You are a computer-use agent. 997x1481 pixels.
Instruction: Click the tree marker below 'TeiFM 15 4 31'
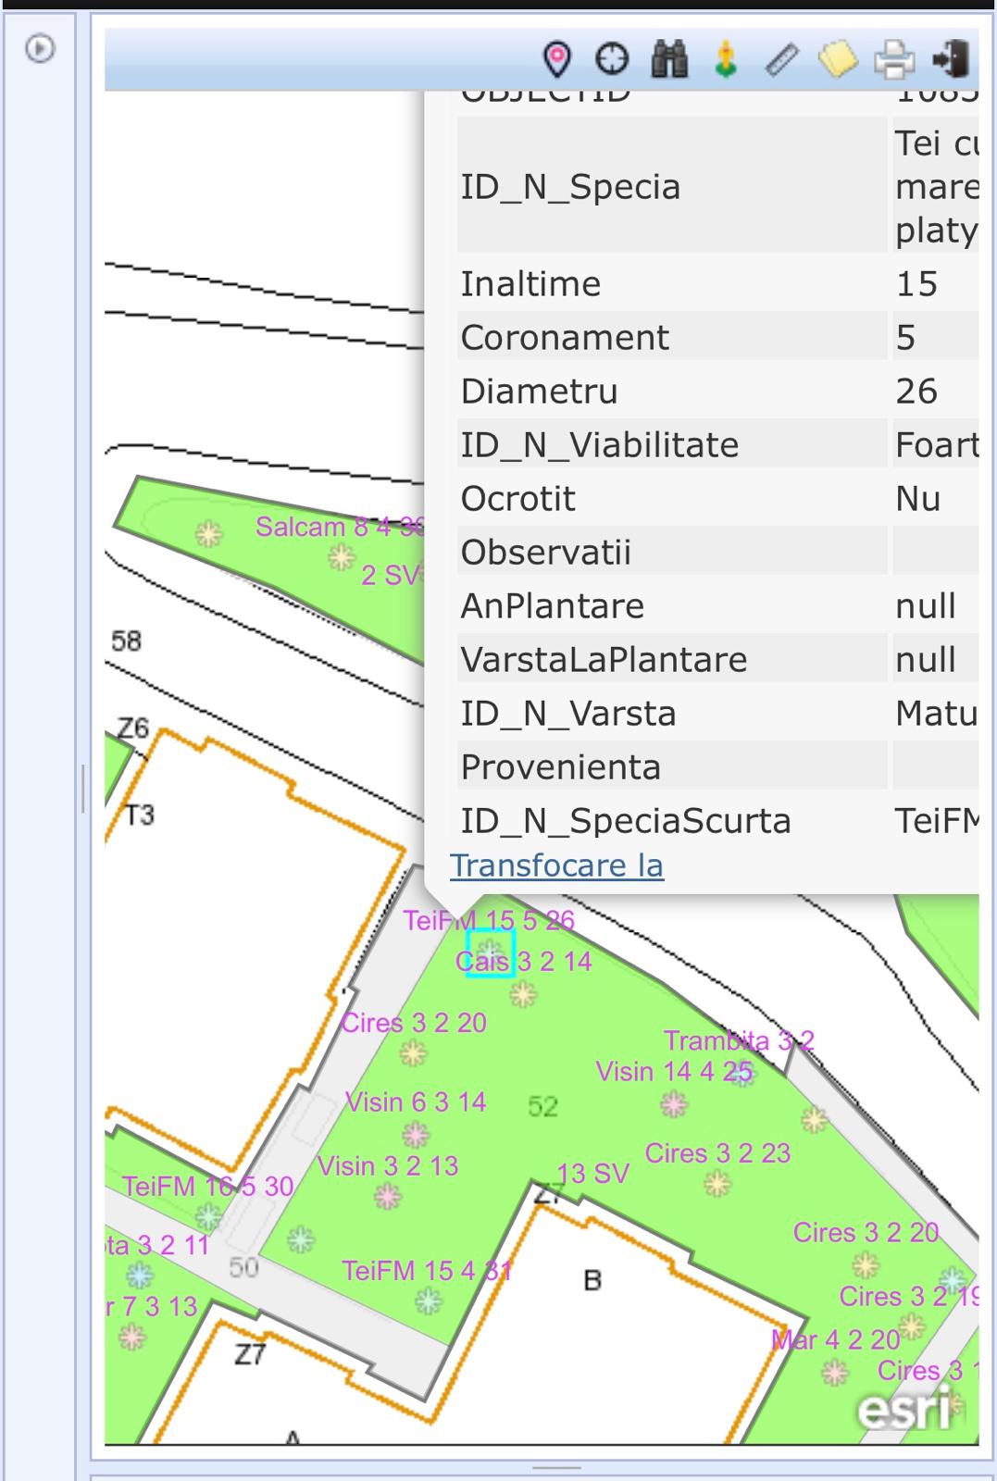pos(428,1302)
